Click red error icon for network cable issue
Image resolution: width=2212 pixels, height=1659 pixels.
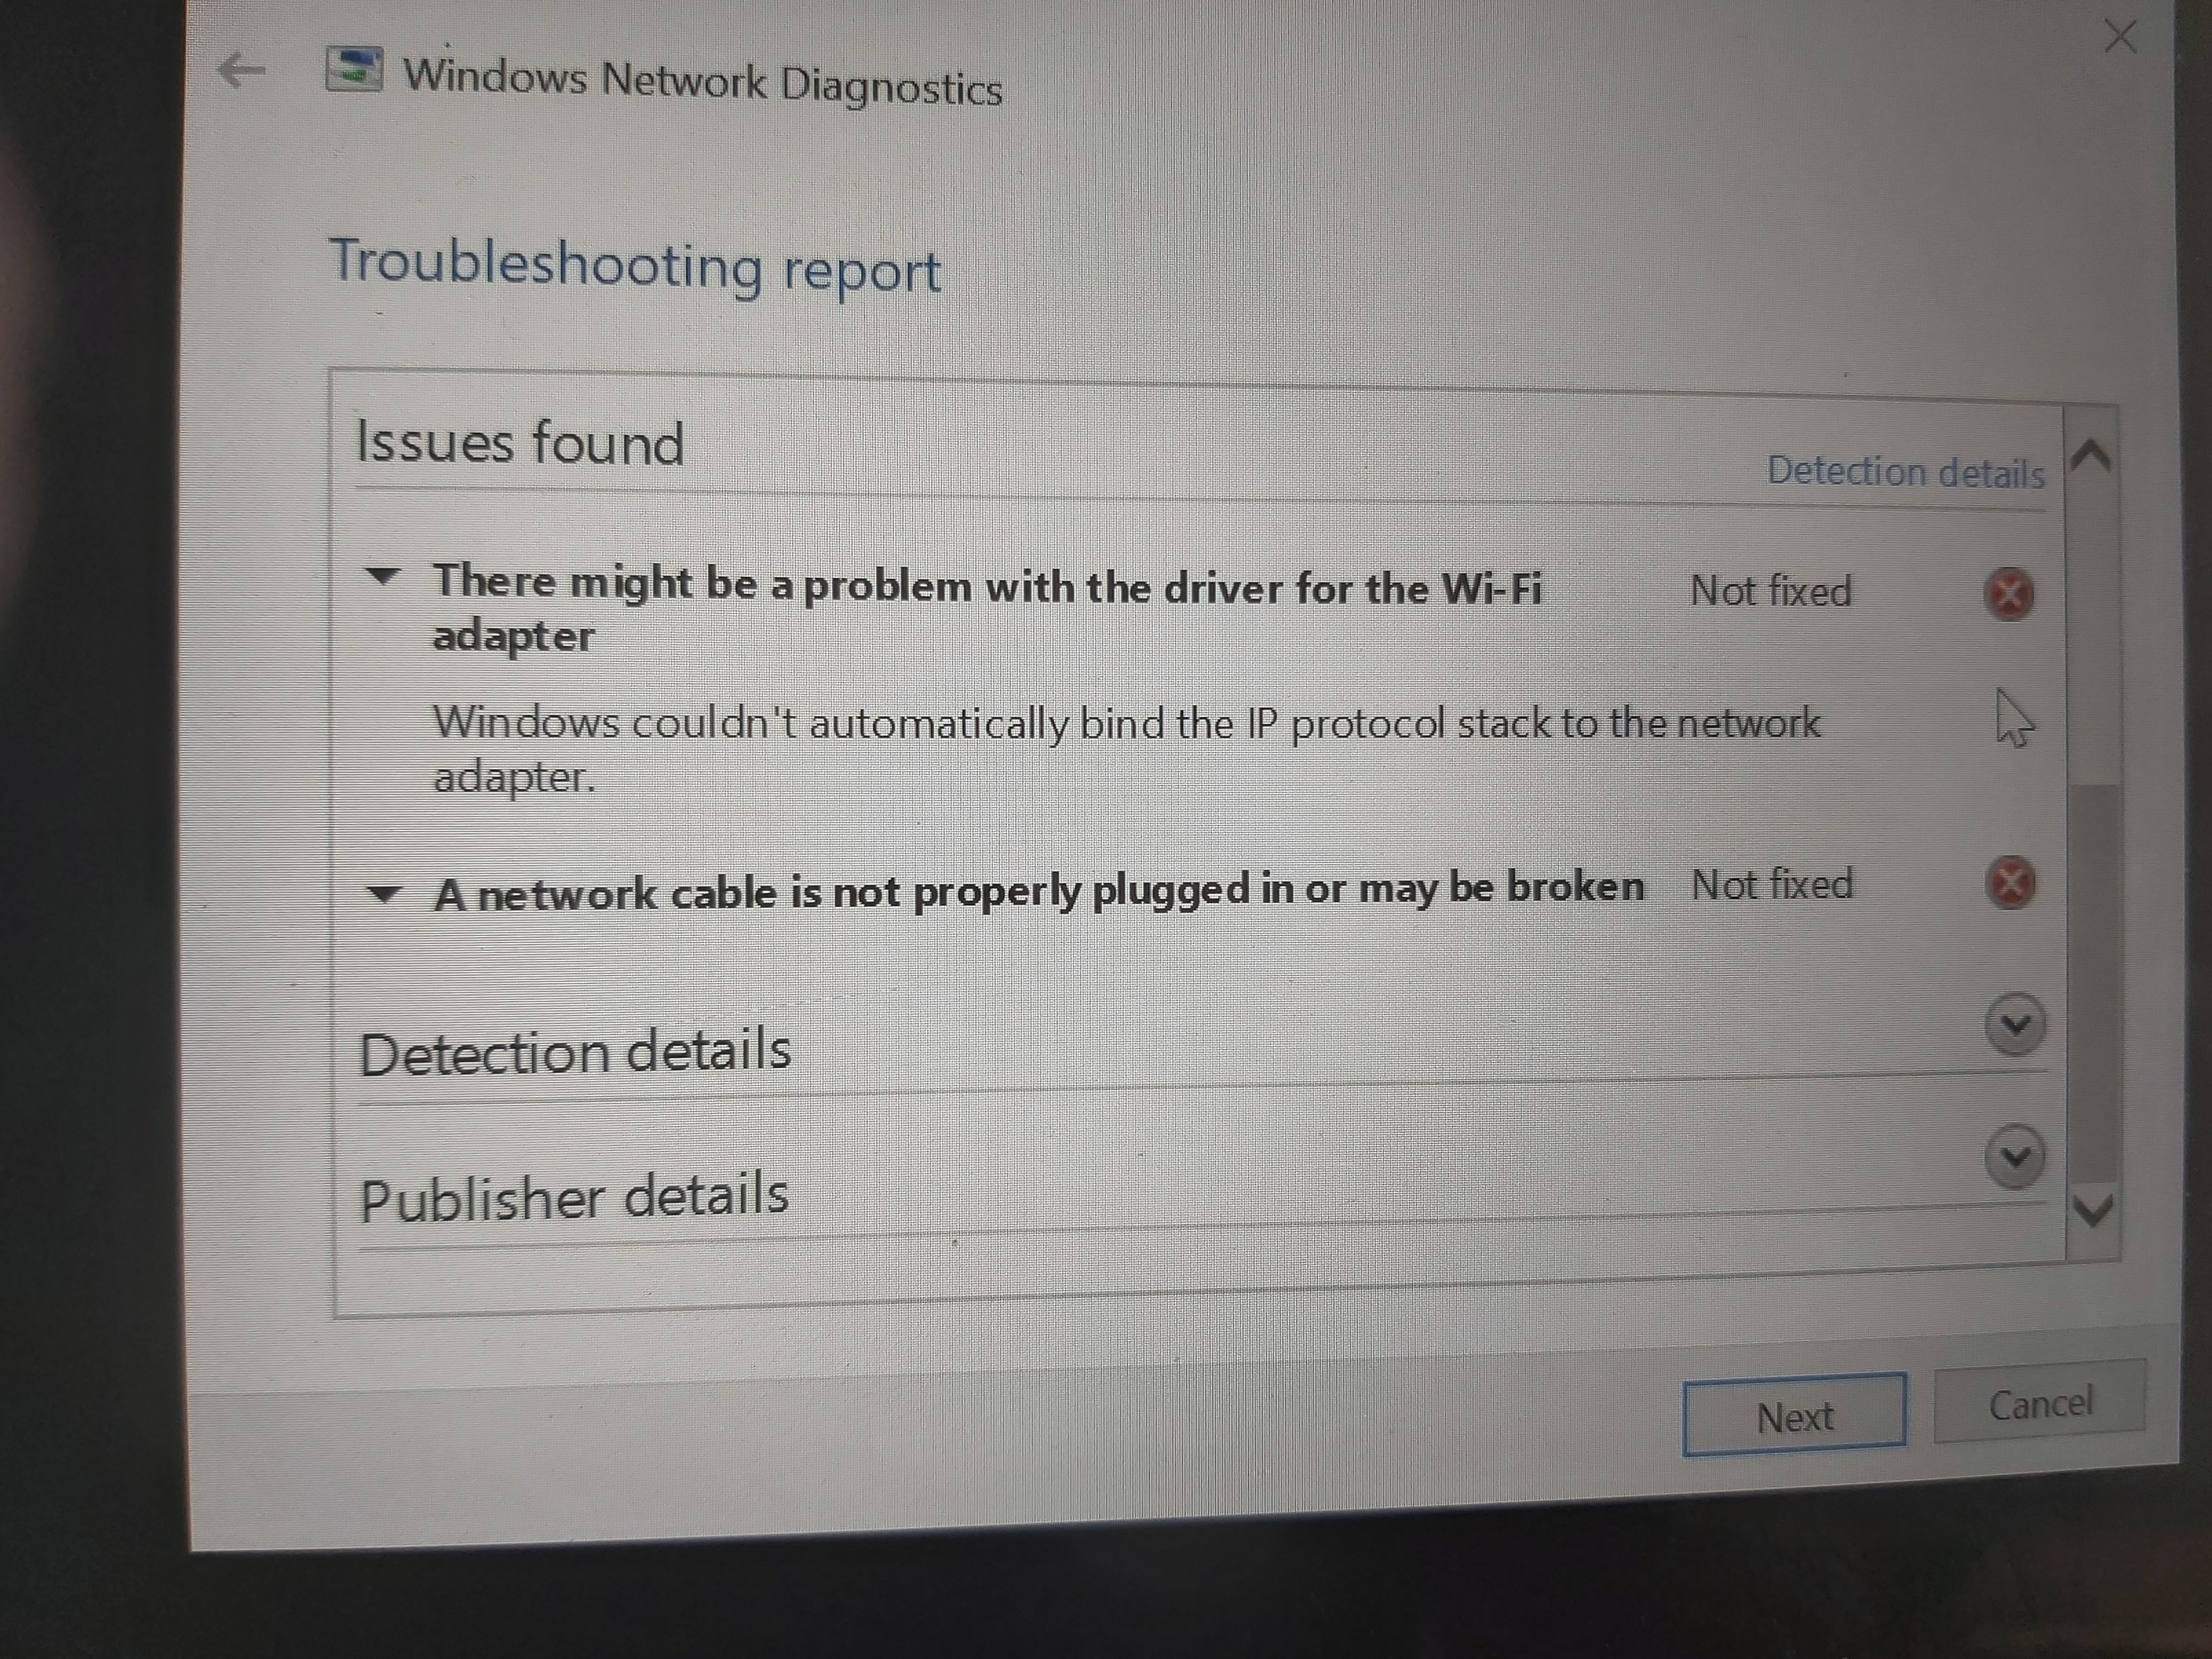click(2011, 883)
